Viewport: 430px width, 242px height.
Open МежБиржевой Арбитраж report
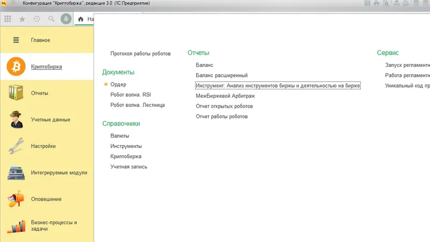coord(225,96)
